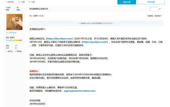
Task: Click the underlined 博客 keyword
Action: point(133,42)
